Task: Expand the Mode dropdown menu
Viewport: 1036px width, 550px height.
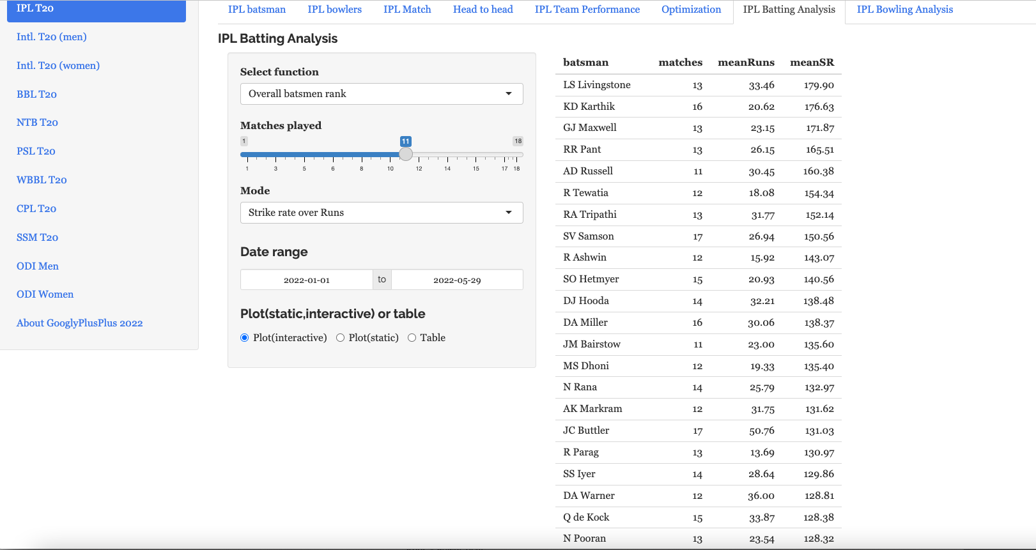Action: [381, 213]
